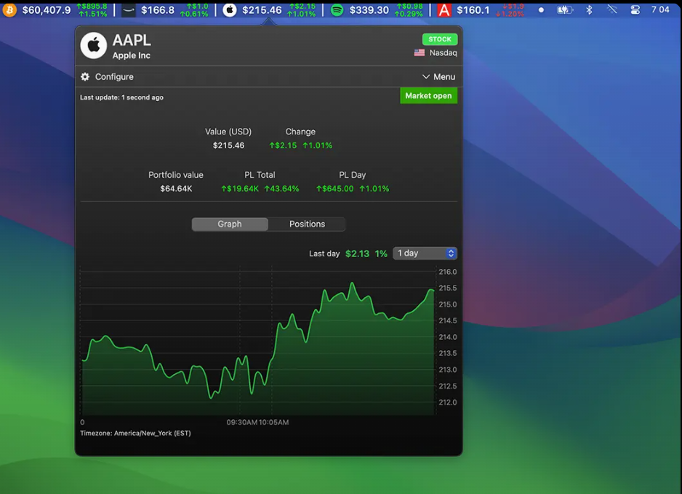Click the Value (USD) $215.46 figure
Image resolution: width=682 pixels, height=494 pixels.
tap(228, 145)
